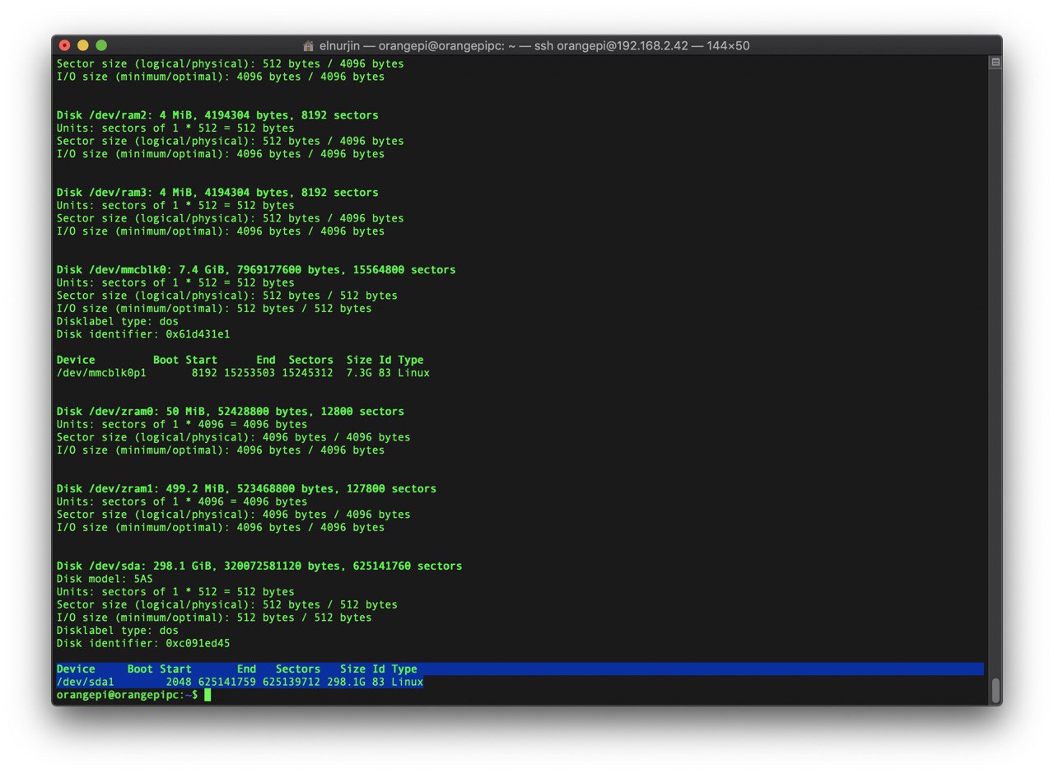
Task: Click the line 'Disk /dev/ram2: 4 MiB'
Action: [x=217, y=115]
